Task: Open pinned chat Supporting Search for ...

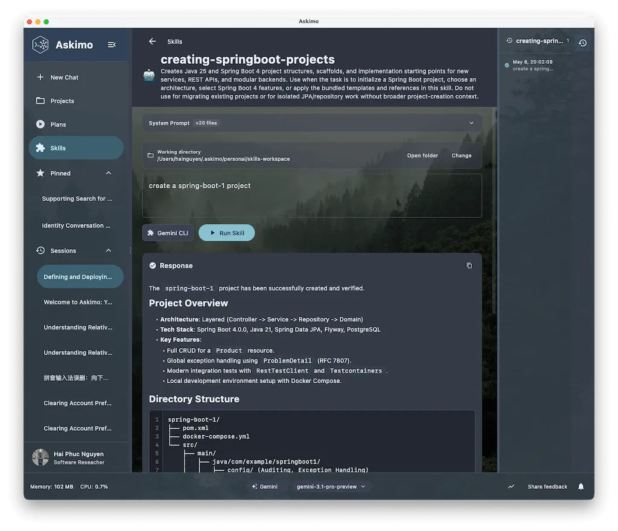Action: 77,199
